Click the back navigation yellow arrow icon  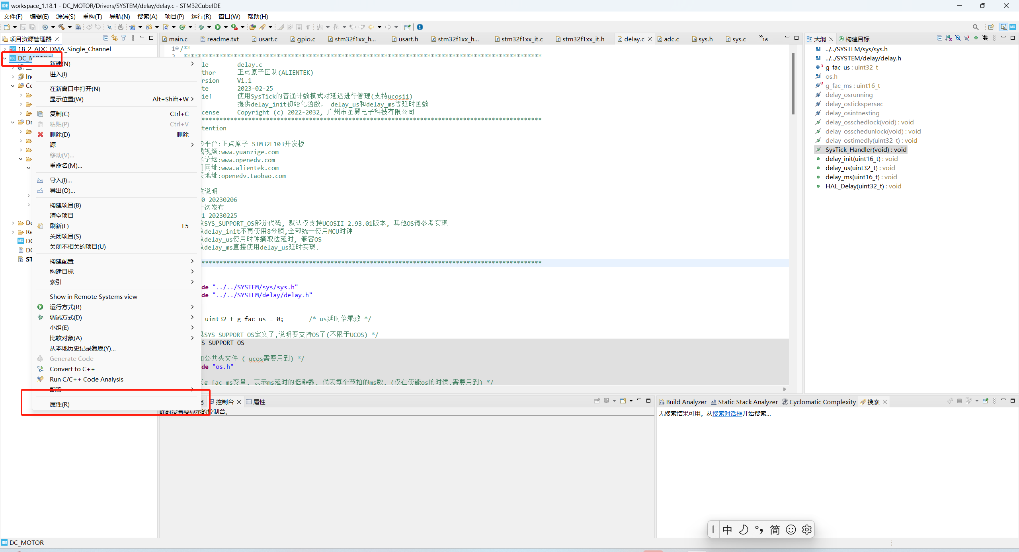click(371, 27)
